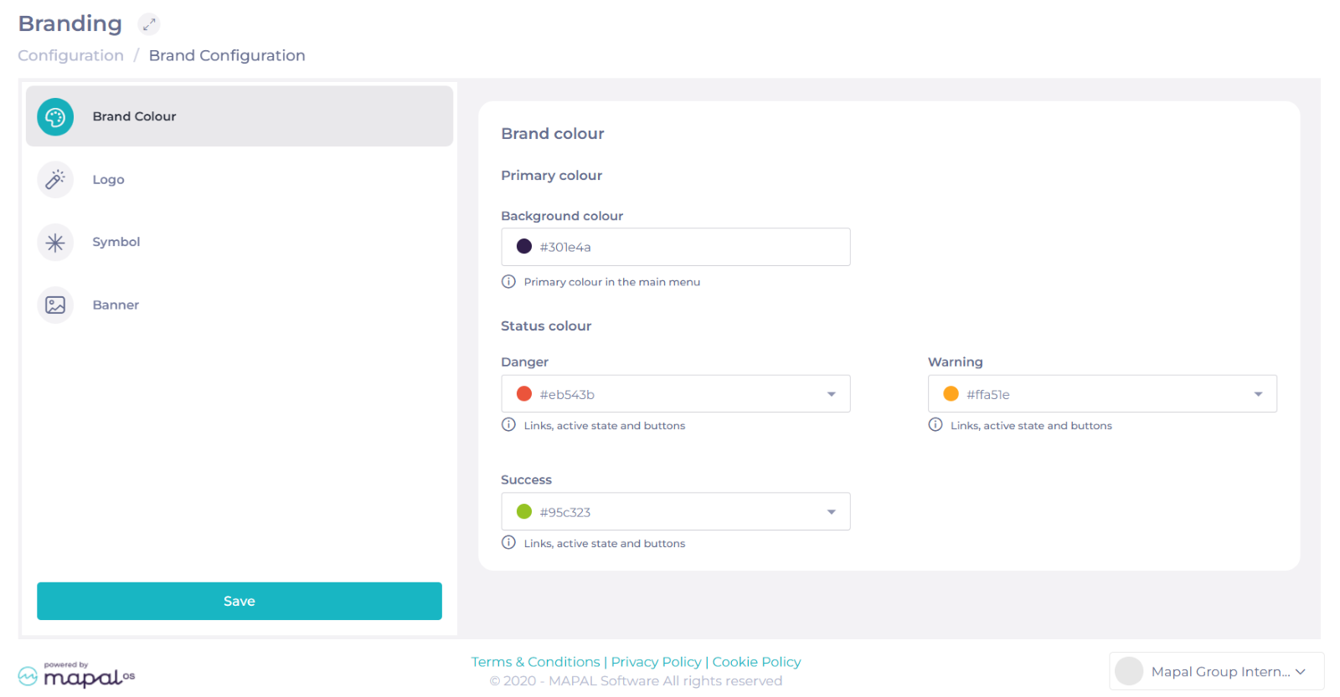Click info icon under Background colour field
Viewport: 1340px width, 697px height.
point(508,282)
